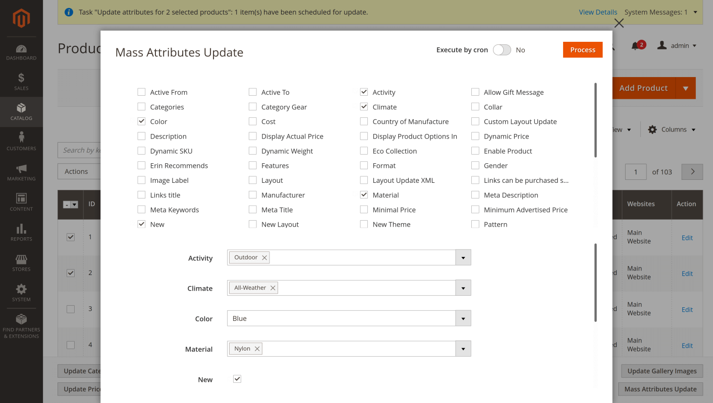713x403 pixels.
Task: Expand the Climate selection dropdown
Action: click(x=463, y=288)
